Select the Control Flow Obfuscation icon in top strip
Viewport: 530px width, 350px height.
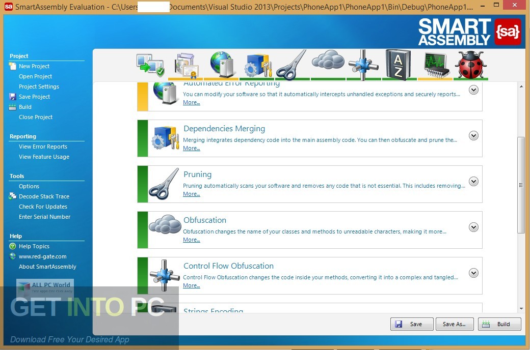point(363,65)
